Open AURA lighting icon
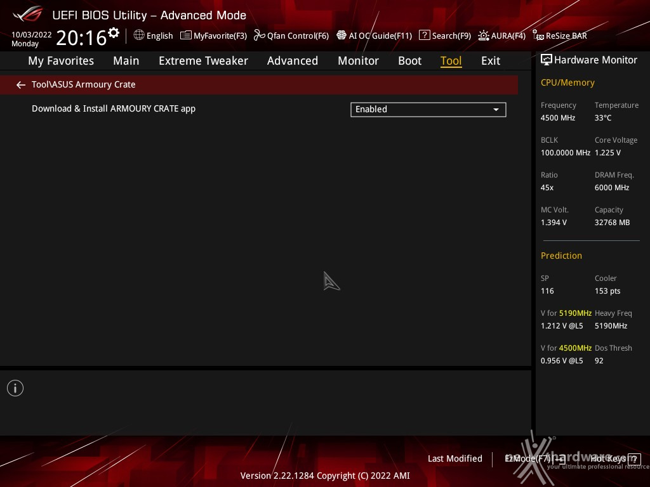This screenshot has height=487, width=650. [x=483, y=36]
